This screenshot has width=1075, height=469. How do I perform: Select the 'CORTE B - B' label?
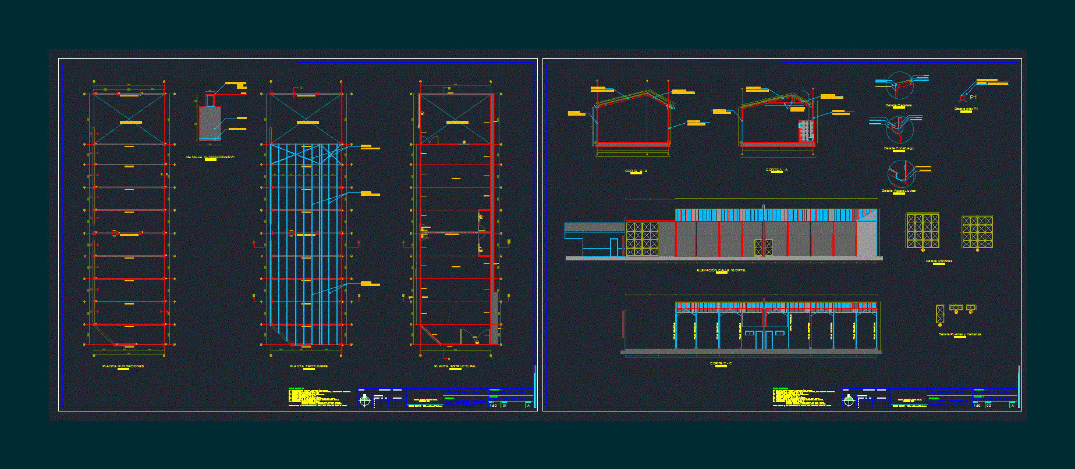point(636,171)
